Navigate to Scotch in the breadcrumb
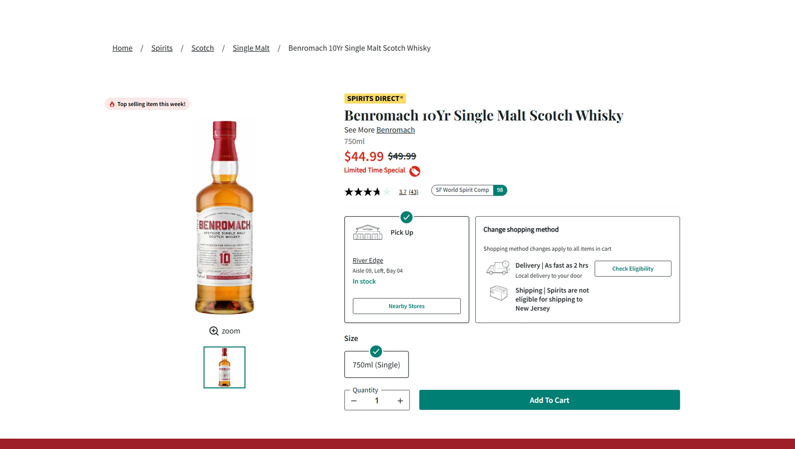The width and height of the screenshot is (795, 449). coord(202,48)
